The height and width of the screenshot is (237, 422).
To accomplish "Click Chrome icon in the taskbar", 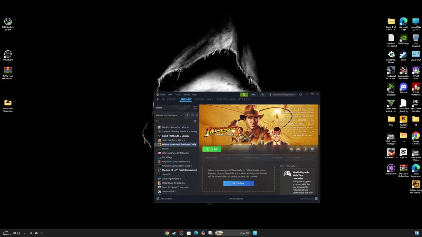I will coord(167,233).
